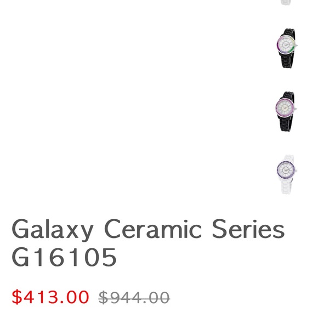Select the black watch with rainbow bezel thumbnail

pyautogui.click(x=287, y=48)
